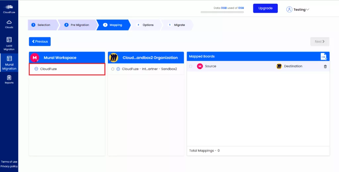Click the CloudFuze workspace row text

[48, 69]
